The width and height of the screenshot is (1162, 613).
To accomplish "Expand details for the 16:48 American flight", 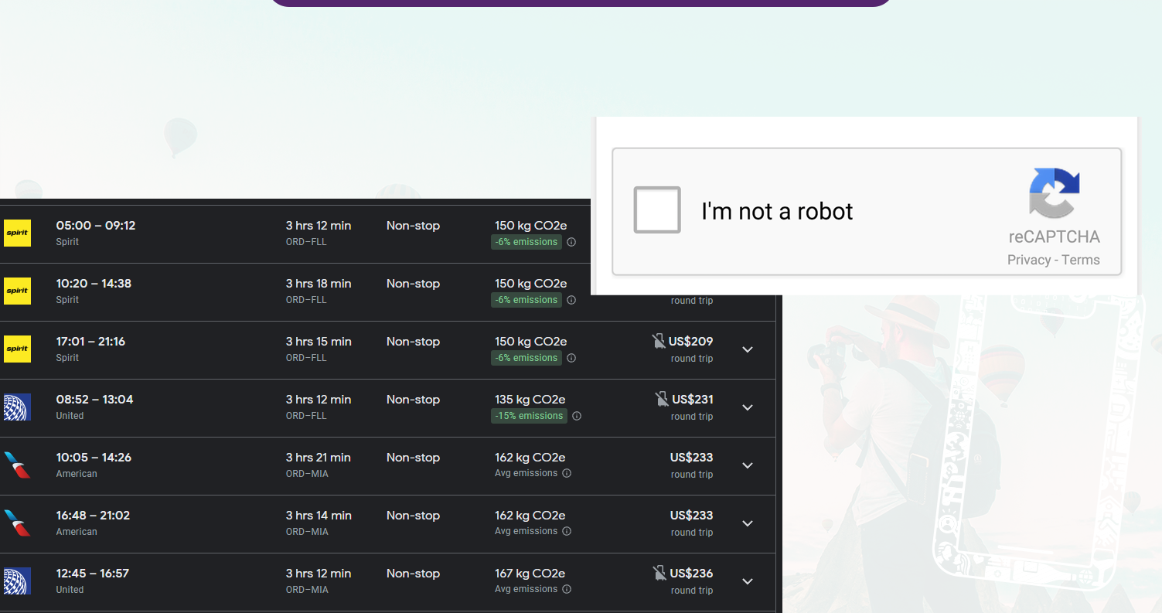I will pos(747,523).
